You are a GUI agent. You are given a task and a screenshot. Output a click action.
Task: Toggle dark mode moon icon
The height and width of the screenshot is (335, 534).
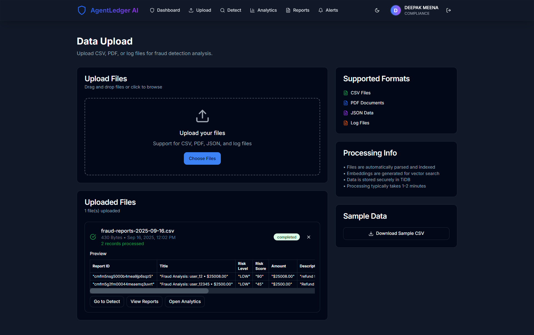[377, 10]
